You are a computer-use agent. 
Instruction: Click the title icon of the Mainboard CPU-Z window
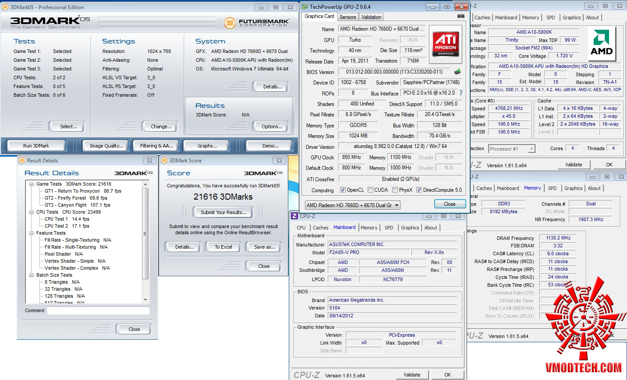[295, 216]
